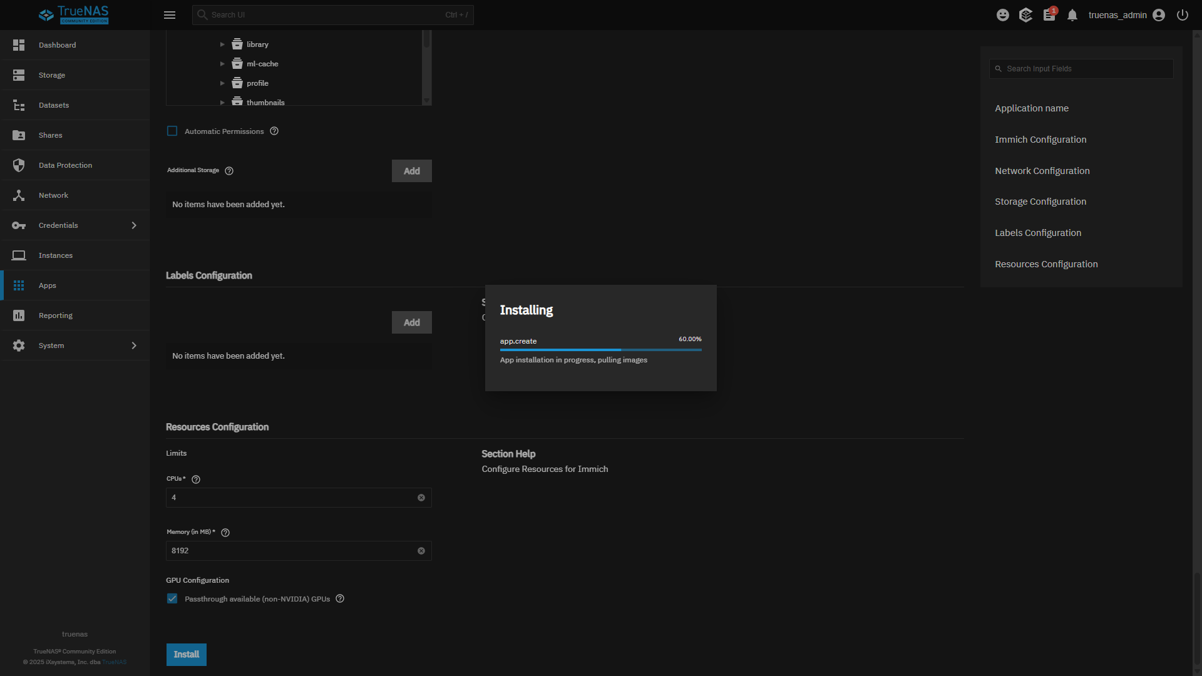Clear the CPUs field value
Screen dimensions: 1202x676
click(x=421, y=498)
